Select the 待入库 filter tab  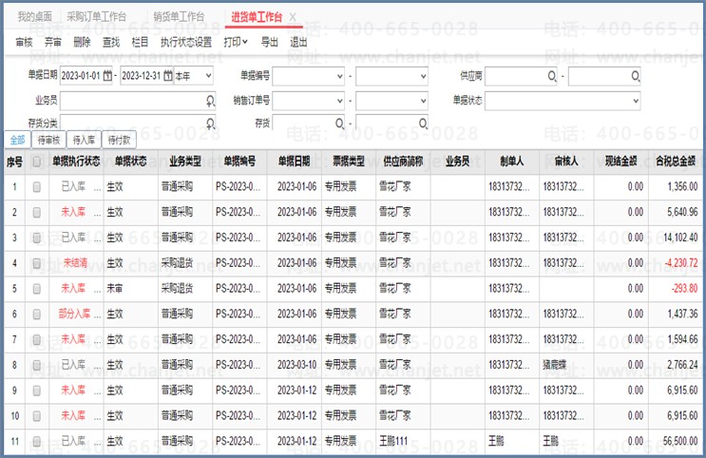pyautogui.click(x=84, y=140)
